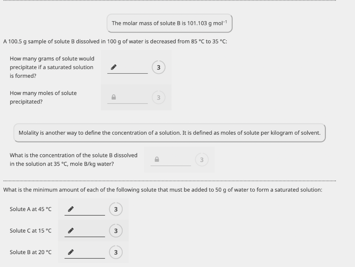Click the pencil edit icon for grams precipitated
Image resolution: width=355 pixels, height=267 pixels.
click(113, 67)
